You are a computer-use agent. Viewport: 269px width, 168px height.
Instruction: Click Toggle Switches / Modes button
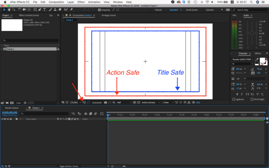(69, 166)
